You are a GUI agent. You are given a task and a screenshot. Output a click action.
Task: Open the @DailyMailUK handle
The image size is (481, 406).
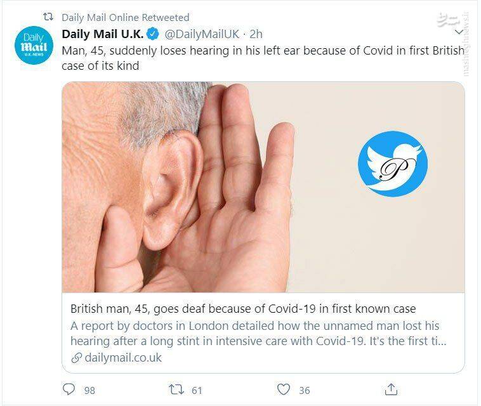202,34
